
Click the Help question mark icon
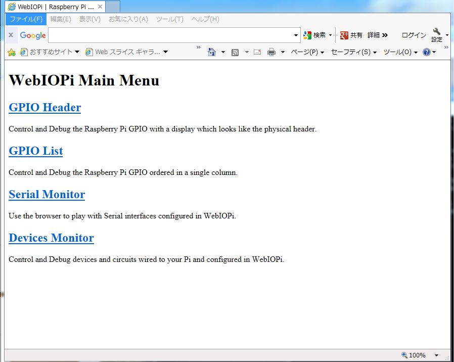pos(427,52)
